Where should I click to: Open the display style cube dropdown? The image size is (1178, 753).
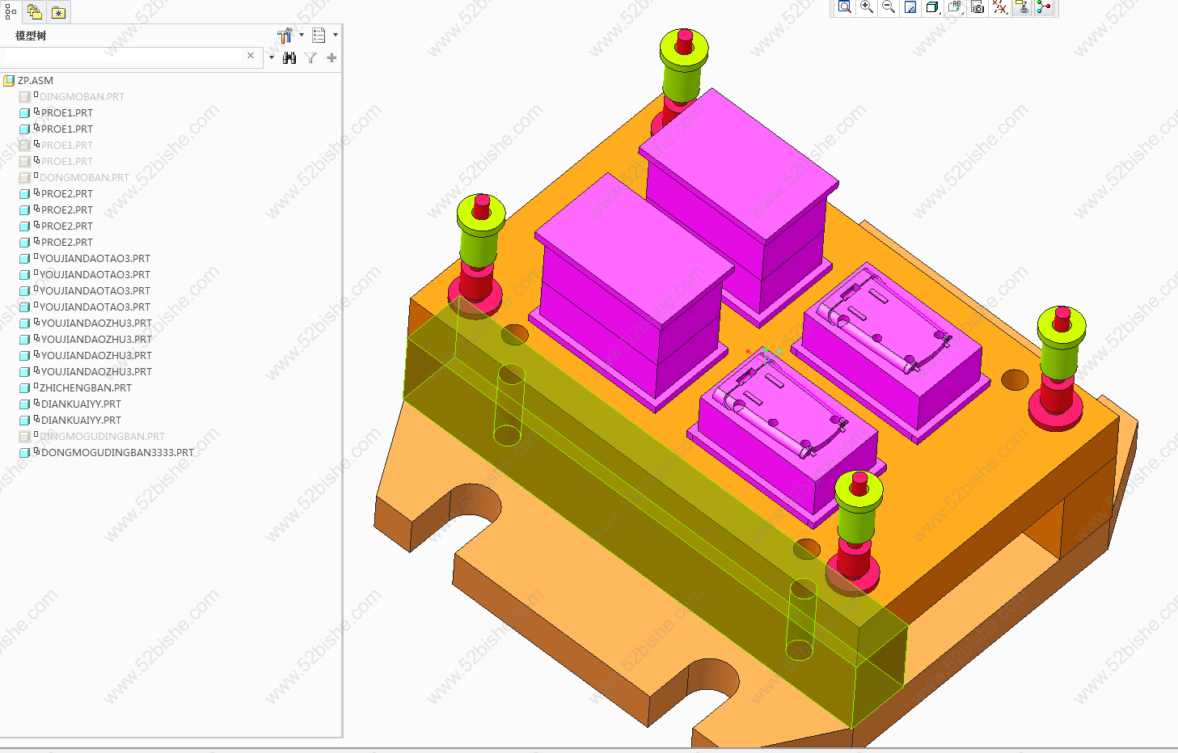pos(932,7)
